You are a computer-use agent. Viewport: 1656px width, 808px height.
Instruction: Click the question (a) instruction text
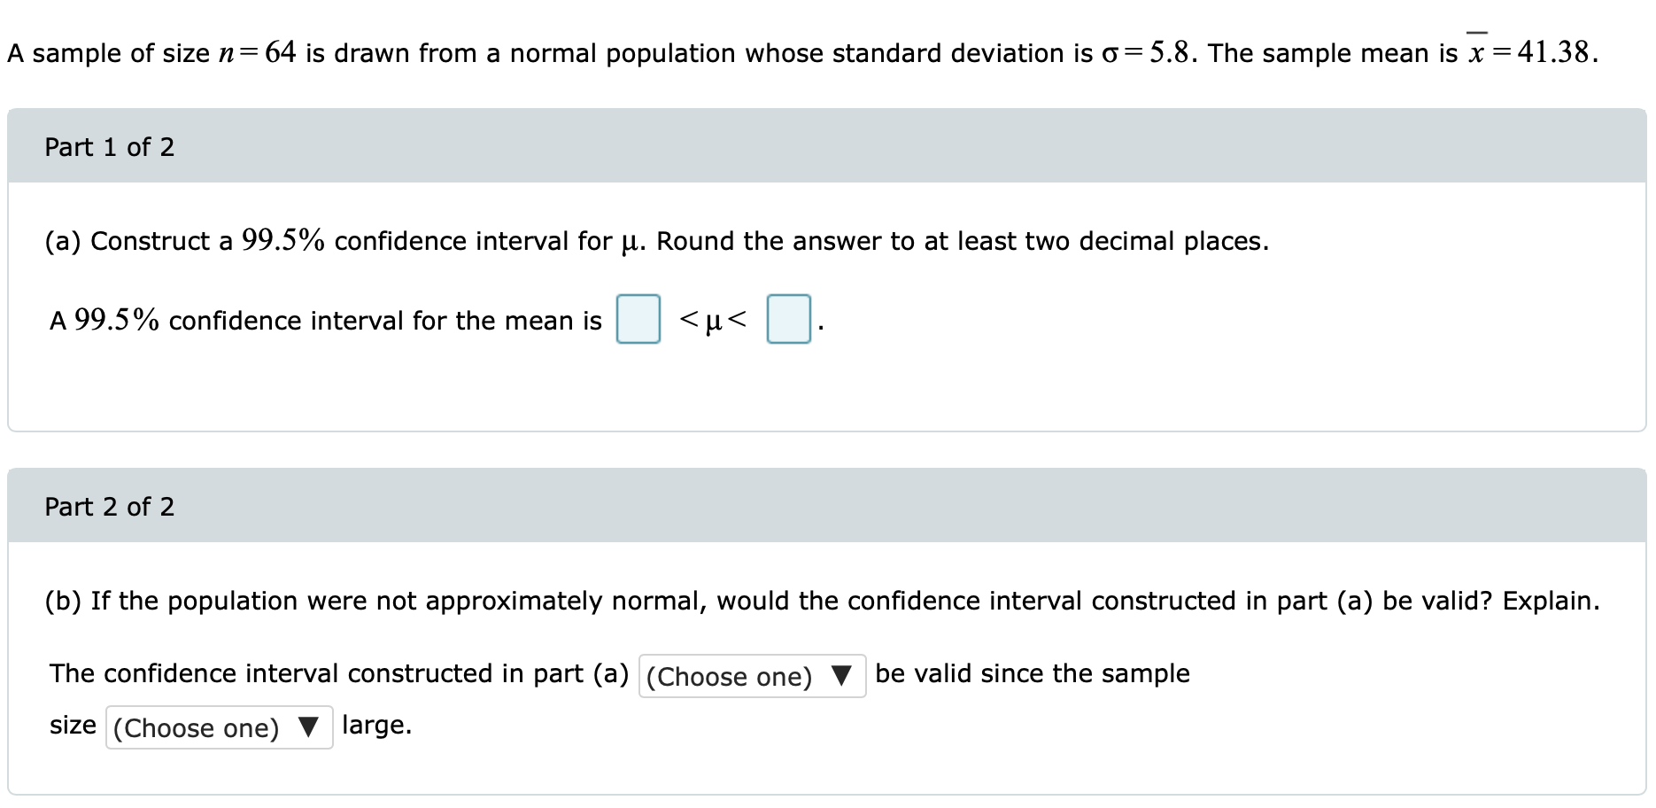point(655,240)
